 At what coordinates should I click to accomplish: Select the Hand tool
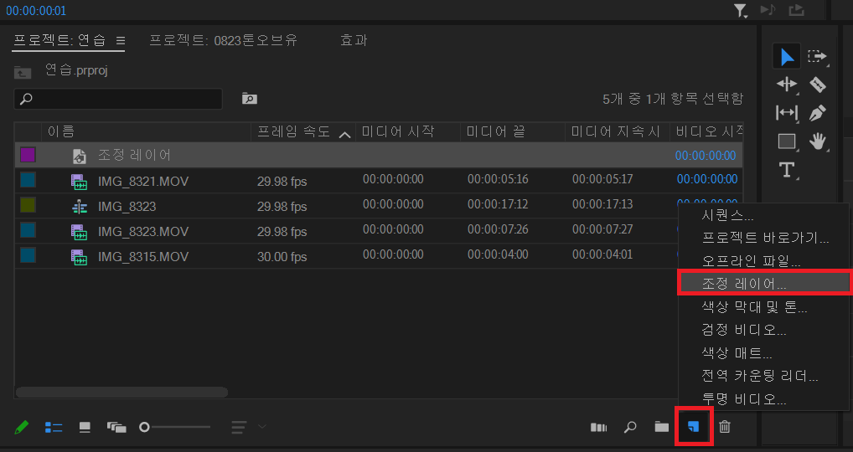point(817,141)
